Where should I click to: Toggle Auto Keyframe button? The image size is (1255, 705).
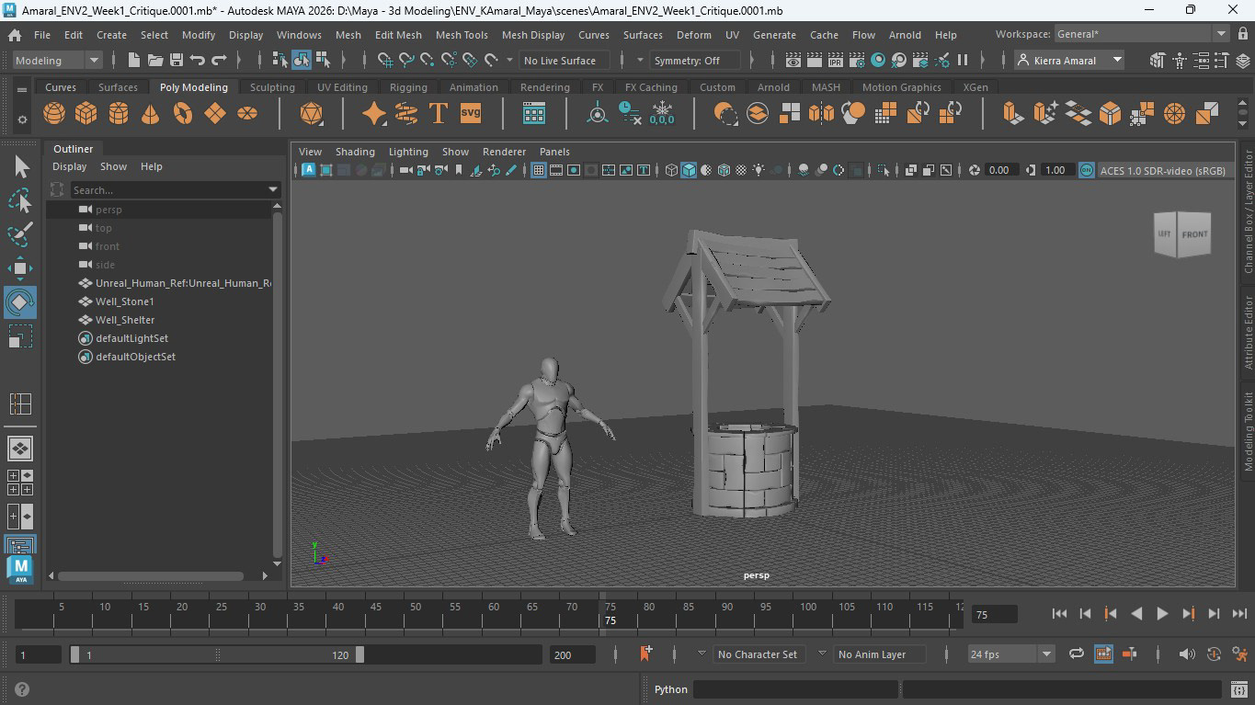click(1214, 654)
